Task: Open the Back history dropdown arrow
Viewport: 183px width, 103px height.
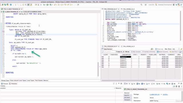Action: click(x=72, y=5)
